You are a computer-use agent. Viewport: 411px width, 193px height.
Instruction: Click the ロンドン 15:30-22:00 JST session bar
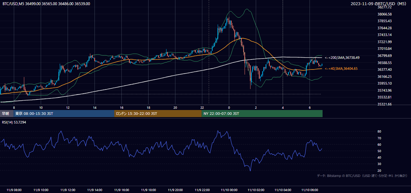[x=158, y=114]
